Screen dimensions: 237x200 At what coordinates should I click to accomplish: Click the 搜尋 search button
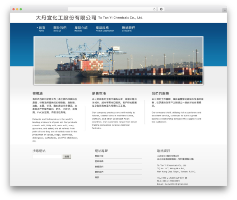pos(67,157)
